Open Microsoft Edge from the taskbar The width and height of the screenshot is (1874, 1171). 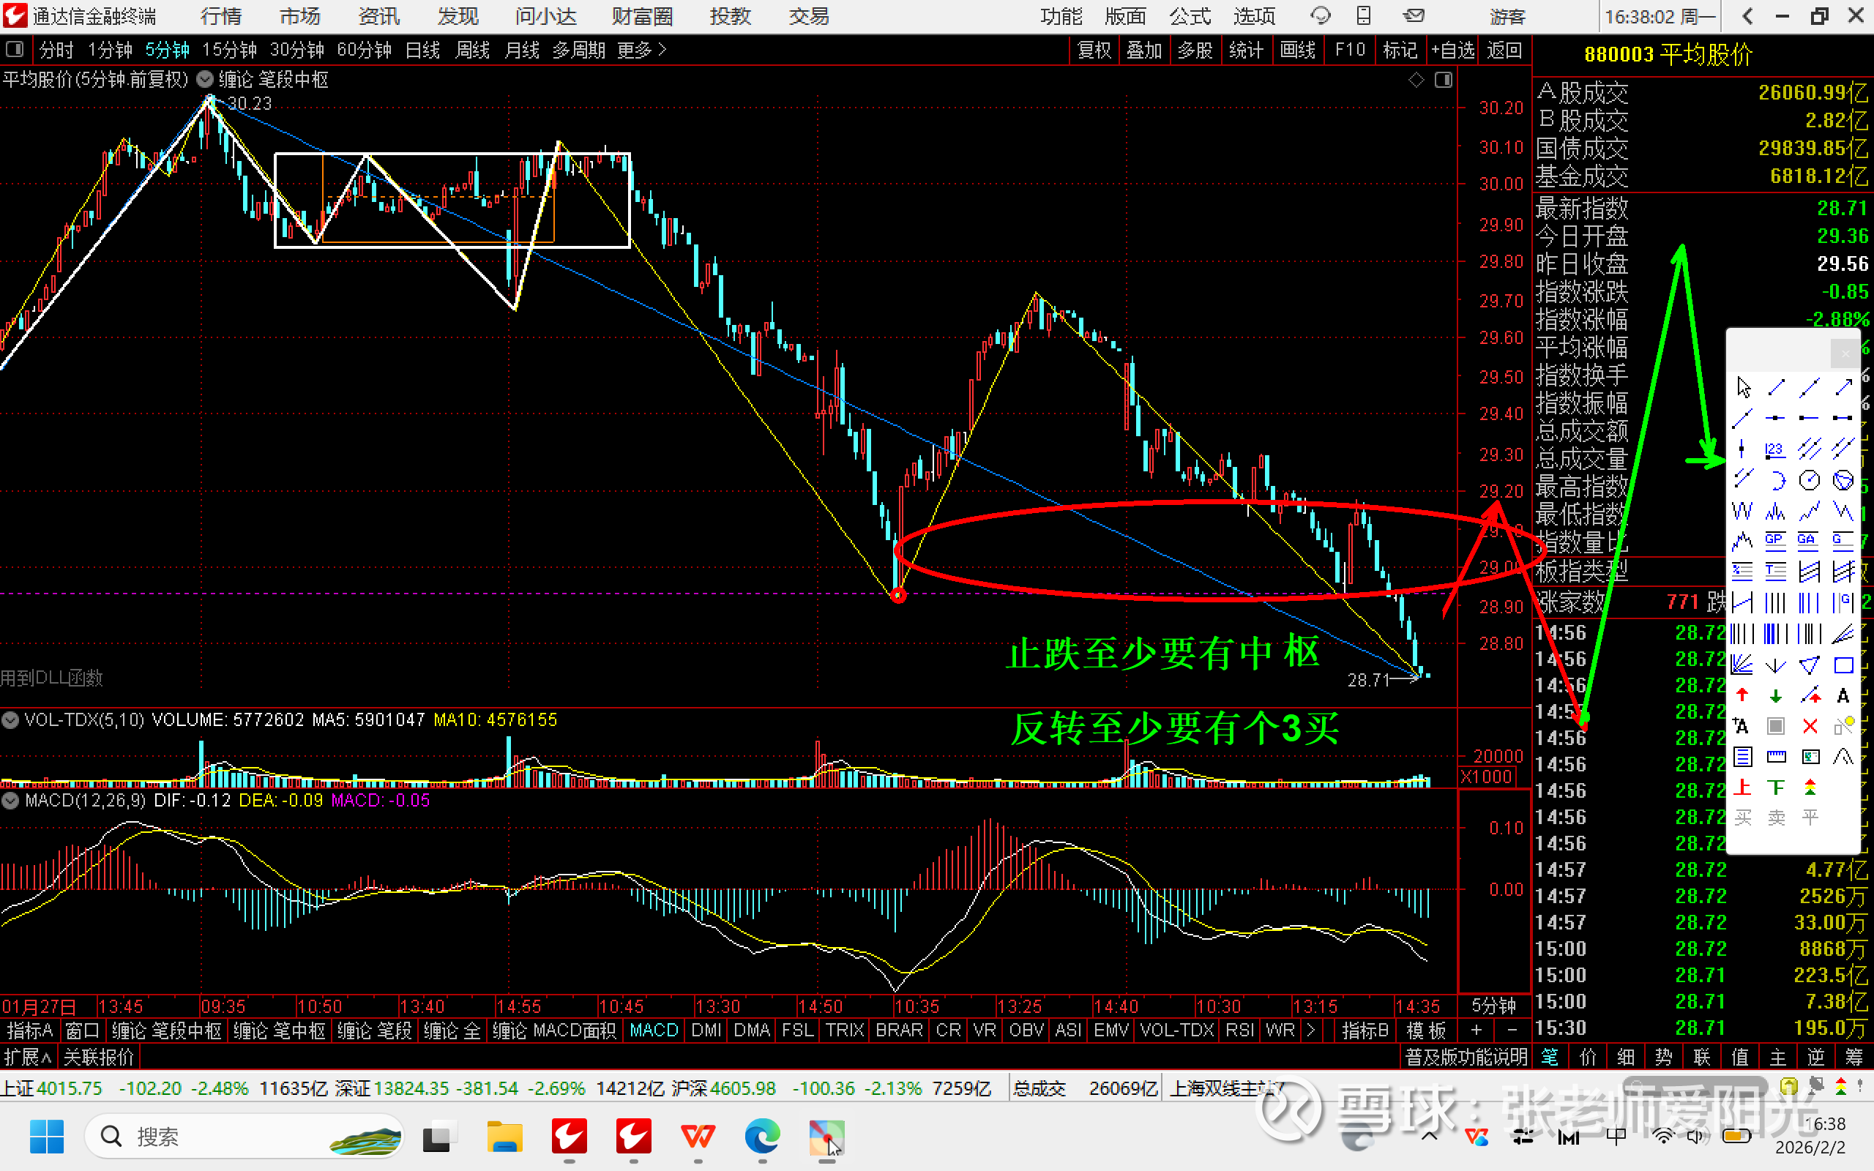[x=762, y=1137]
